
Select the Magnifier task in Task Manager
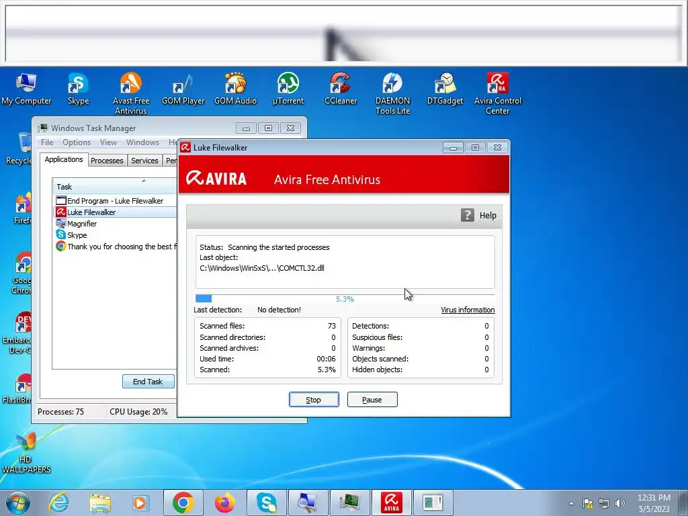[x=115, y=223]
